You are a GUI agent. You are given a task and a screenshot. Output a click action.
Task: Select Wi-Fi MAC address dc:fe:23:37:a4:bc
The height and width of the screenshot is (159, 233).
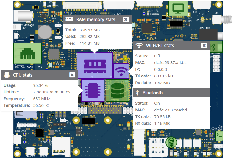(x=170, y=63)
